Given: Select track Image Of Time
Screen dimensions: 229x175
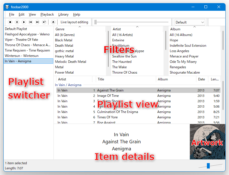Looking at the screenshot, I should pyautogui.click(x=138, y=96).
